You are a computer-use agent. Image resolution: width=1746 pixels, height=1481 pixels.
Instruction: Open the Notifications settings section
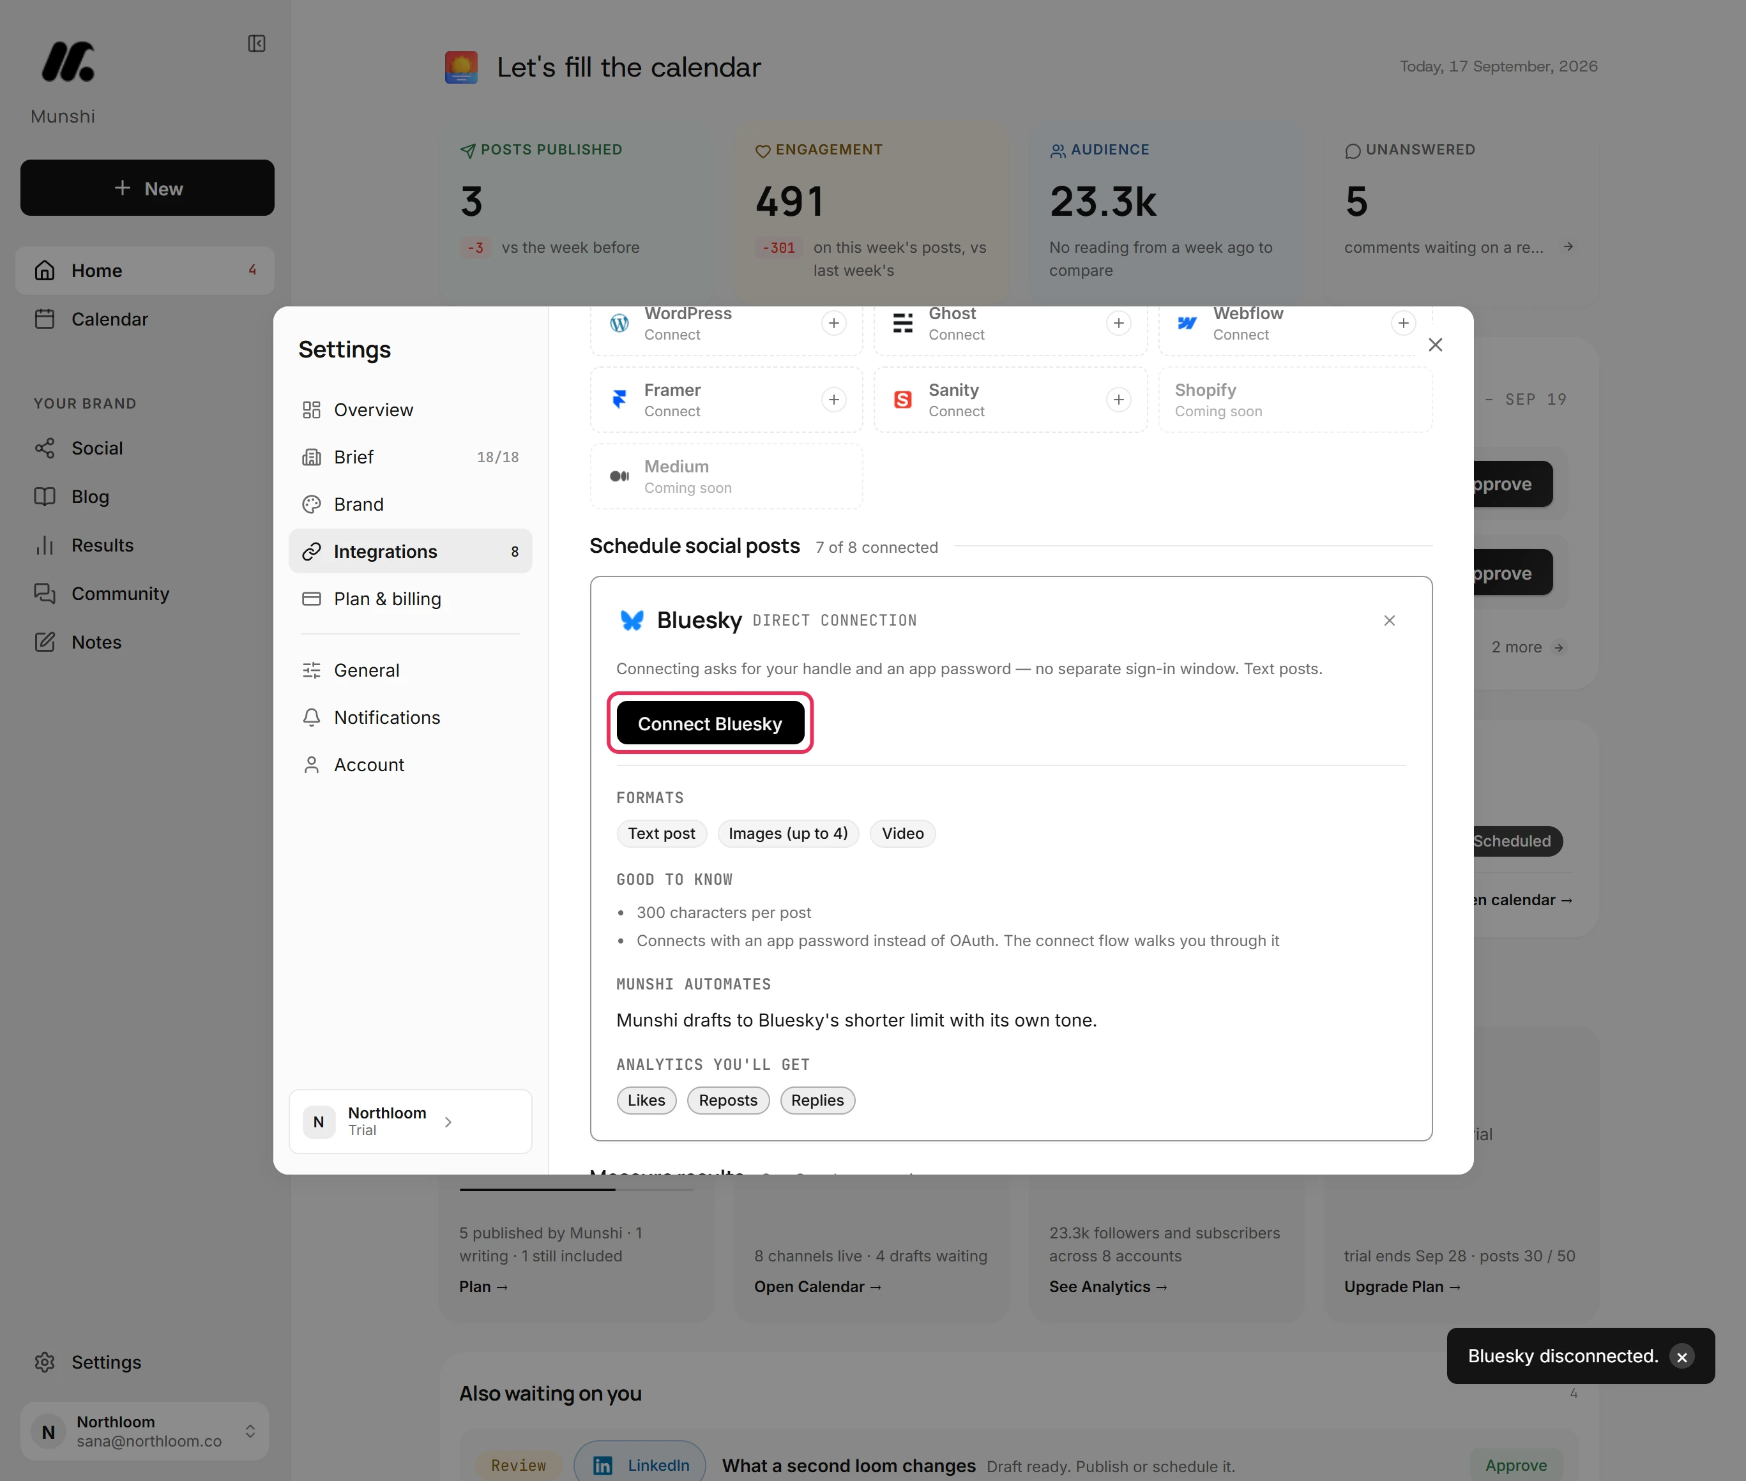pos(411,717)
